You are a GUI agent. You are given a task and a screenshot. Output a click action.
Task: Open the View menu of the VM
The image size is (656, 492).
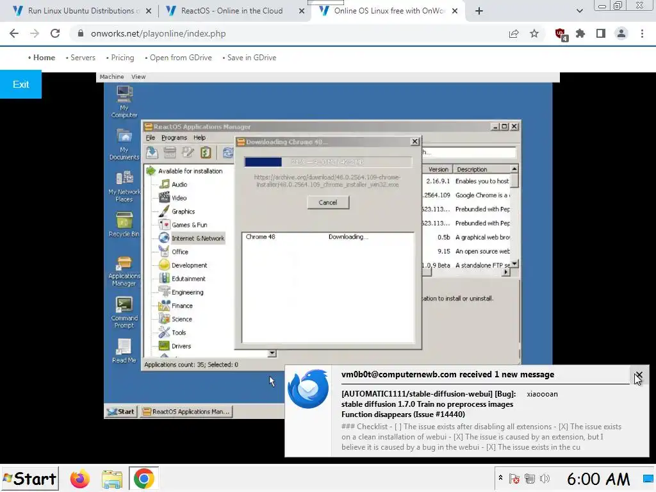[138, 77]
